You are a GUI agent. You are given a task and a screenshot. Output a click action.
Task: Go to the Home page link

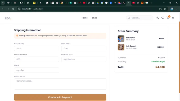click(85, 18)
